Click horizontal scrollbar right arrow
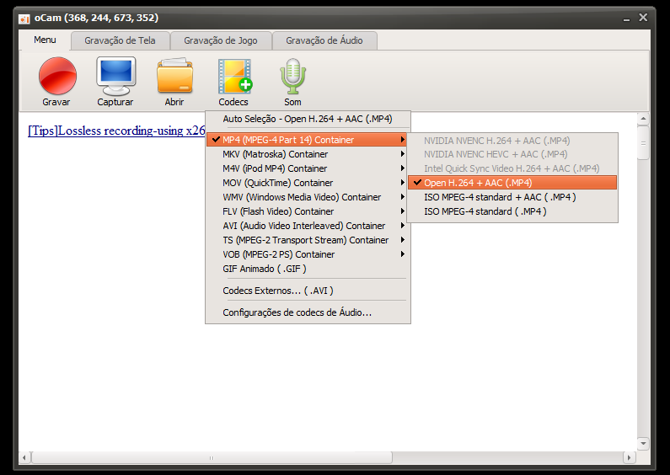This screenshot has height=475, width=670. [629, 457]
